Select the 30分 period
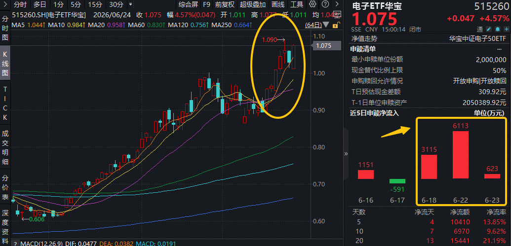 116,4
